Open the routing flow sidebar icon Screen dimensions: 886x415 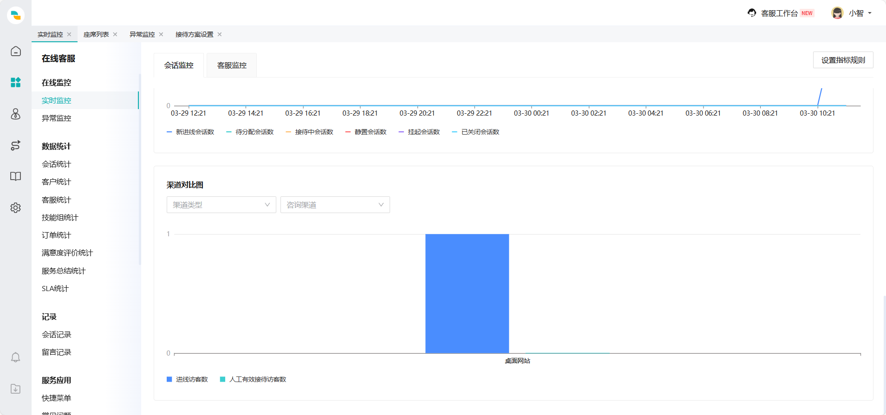[16, 145]
